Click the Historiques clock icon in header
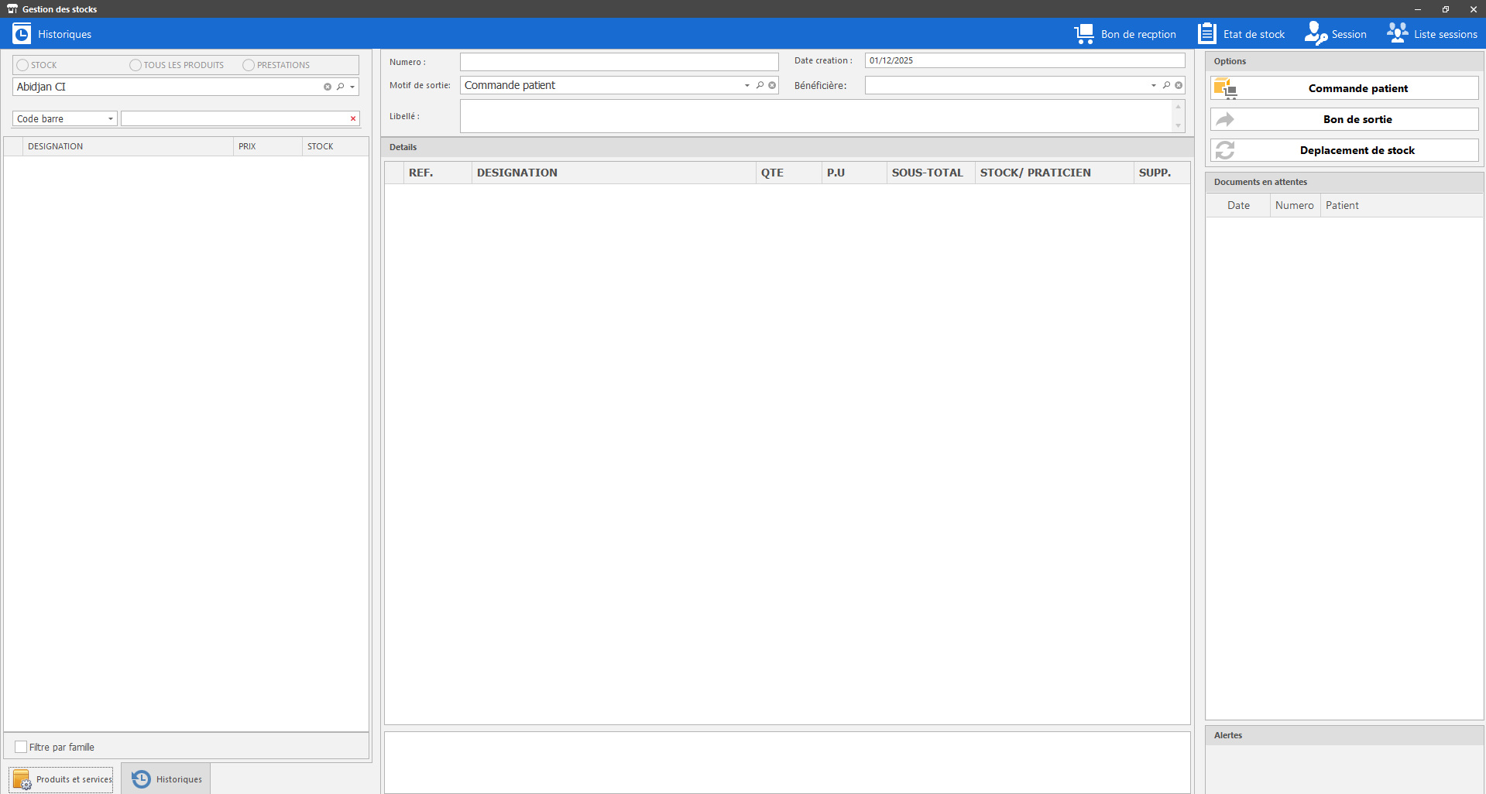The height and width of the screenshot is (794, 1486). [22, 34]
